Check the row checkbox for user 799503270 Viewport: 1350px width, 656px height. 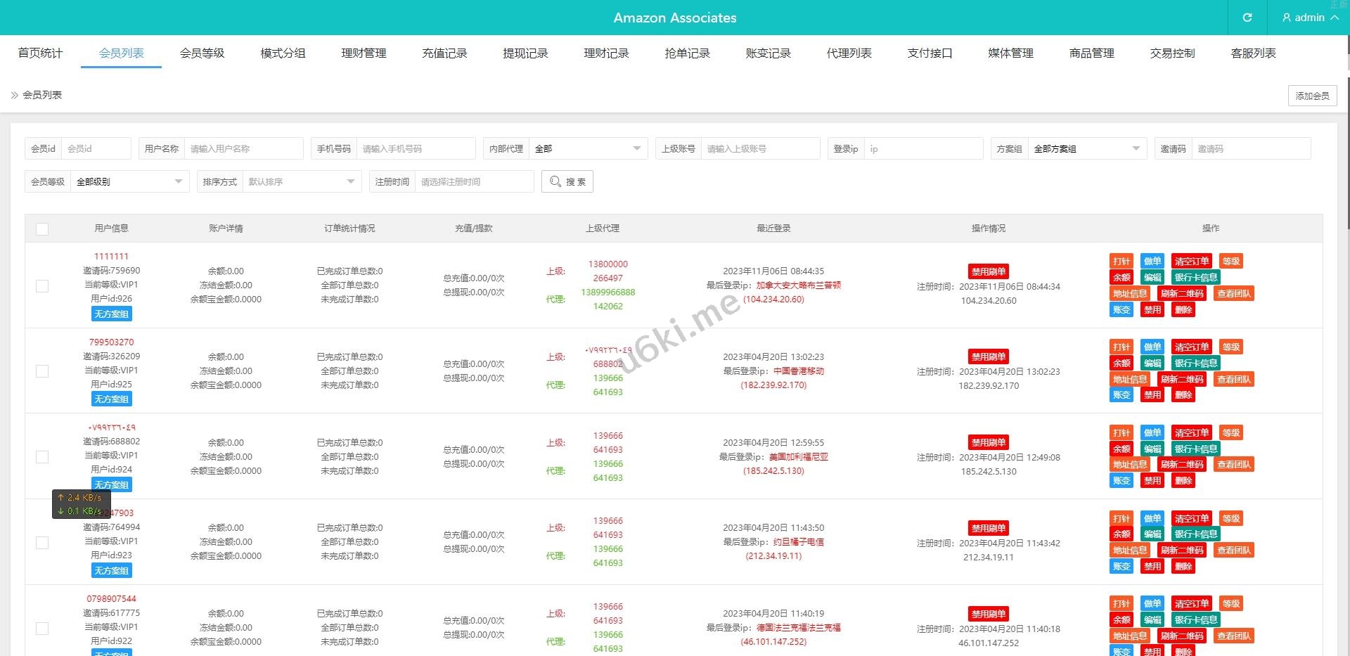[42, 371]
